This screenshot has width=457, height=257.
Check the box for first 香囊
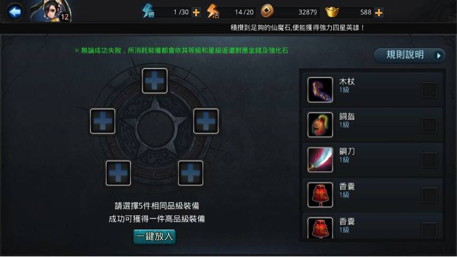tap(429, 195)
